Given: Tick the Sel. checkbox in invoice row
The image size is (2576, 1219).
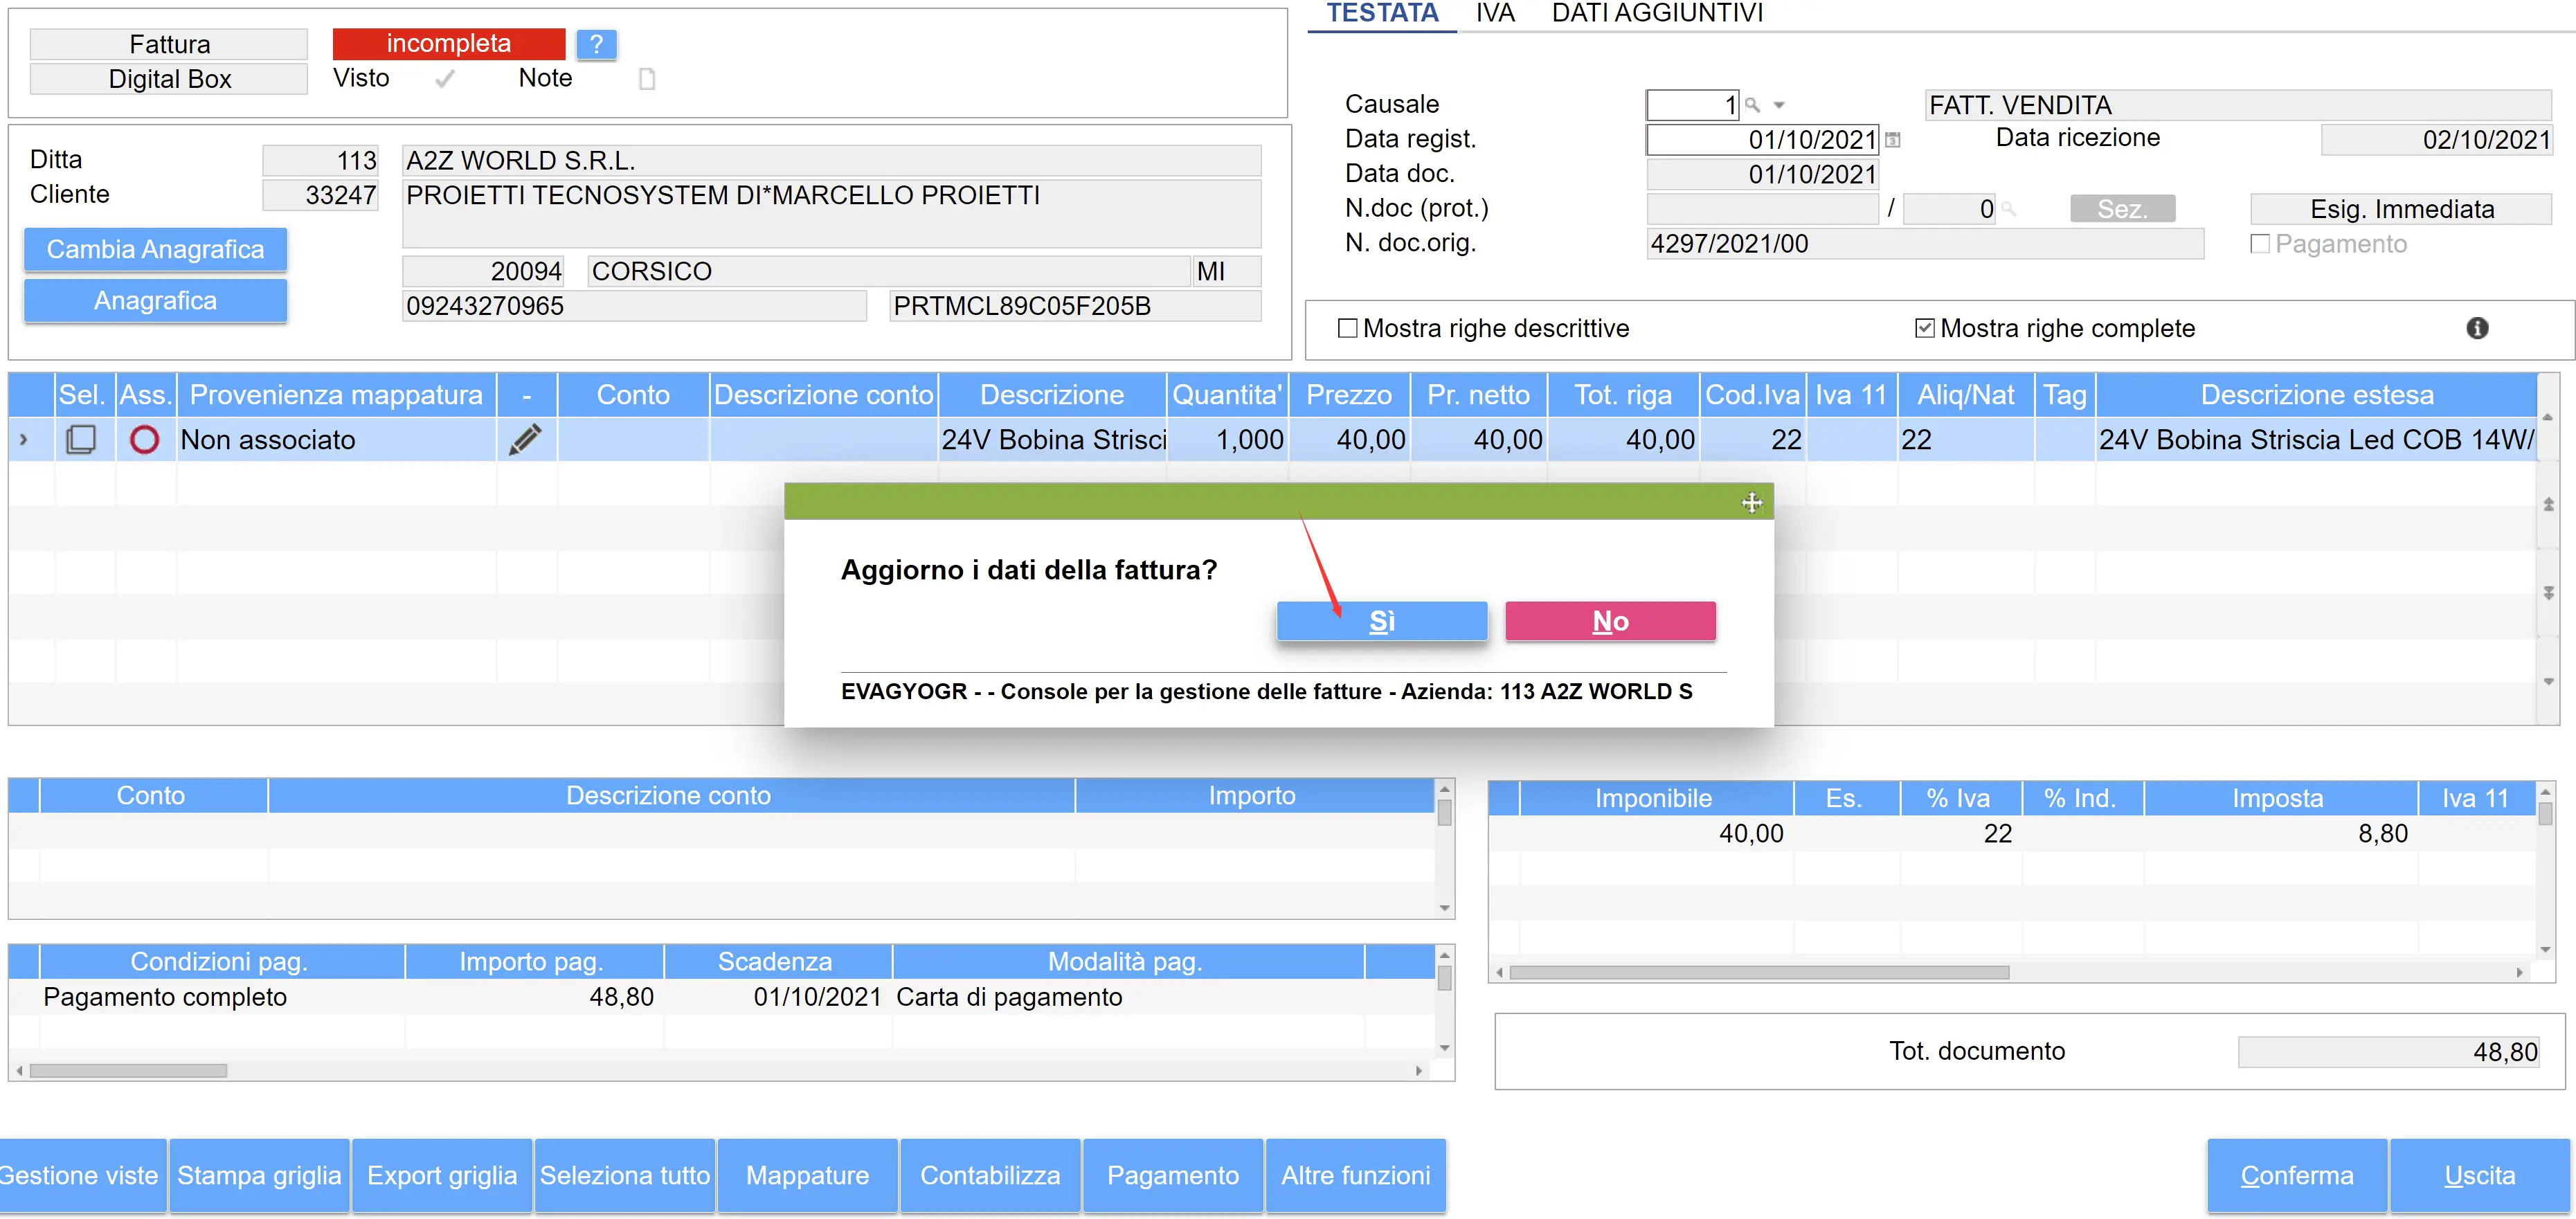Looking at the screenshot, I should click(x=81, y=440).
